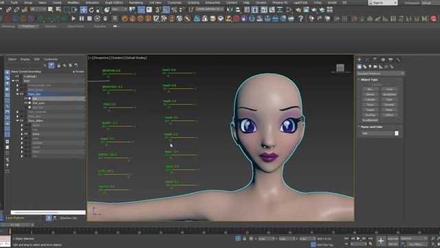
Task: Open the Standard Primitives dropdown
Action: click(380, 74)
